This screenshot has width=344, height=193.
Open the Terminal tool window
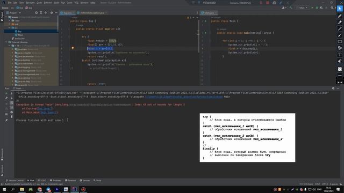(70, 180)
